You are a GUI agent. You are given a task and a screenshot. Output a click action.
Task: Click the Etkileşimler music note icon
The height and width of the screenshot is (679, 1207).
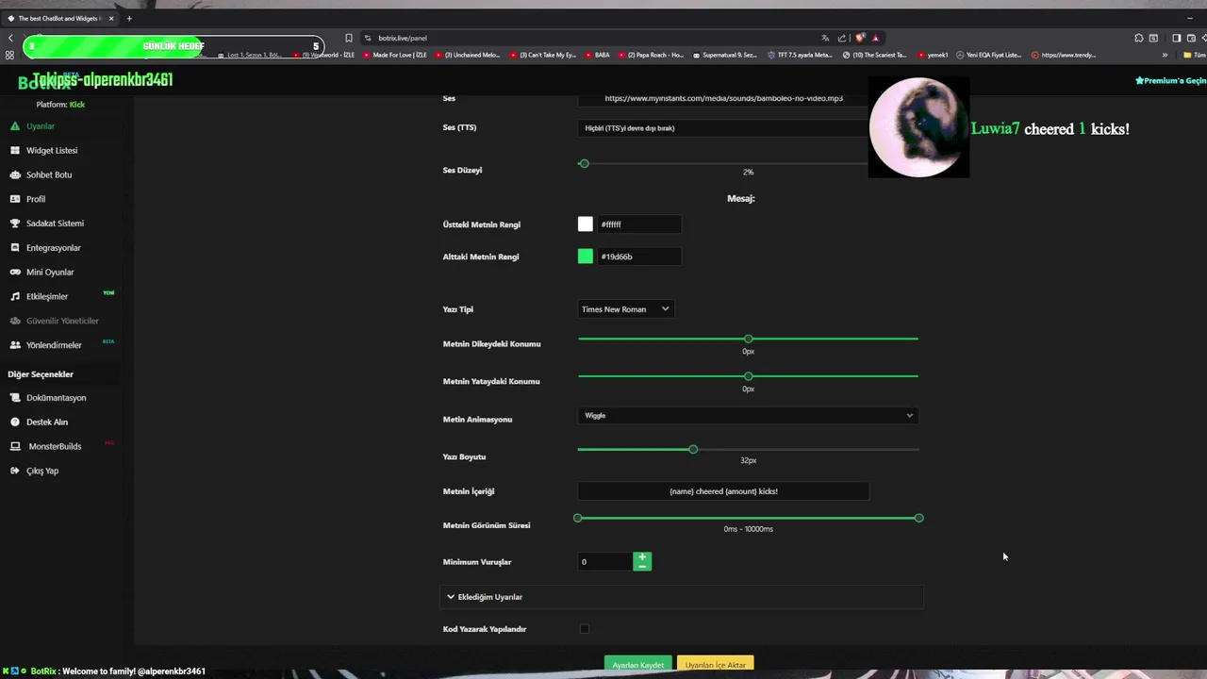click(x=15, y=297)
